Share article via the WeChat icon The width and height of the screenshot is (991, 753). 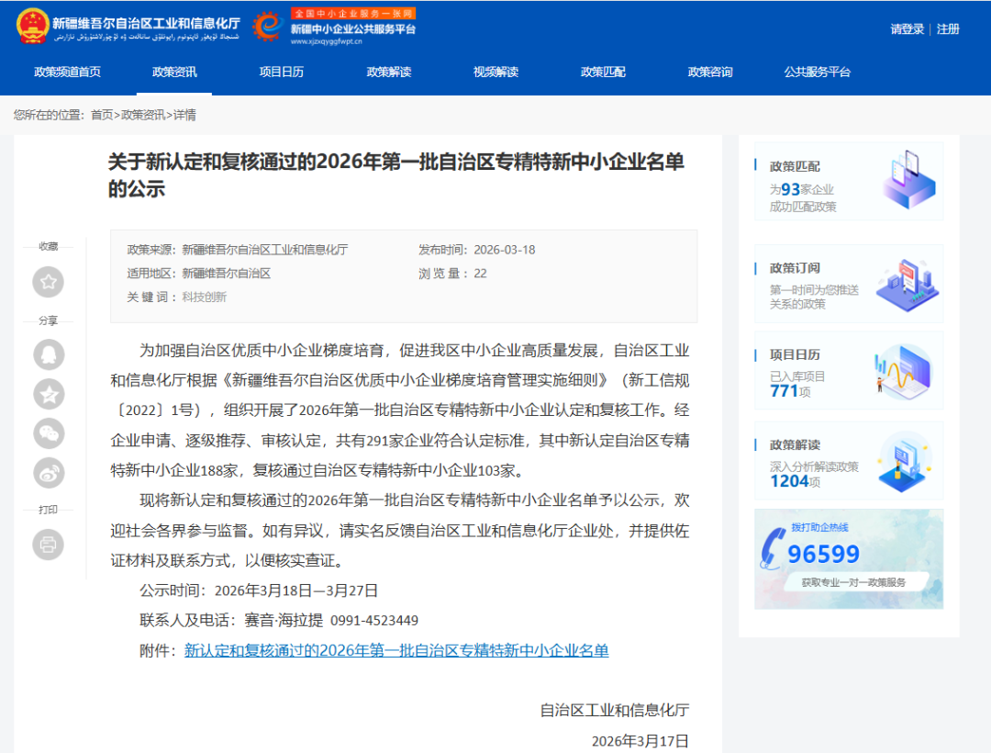49,433
